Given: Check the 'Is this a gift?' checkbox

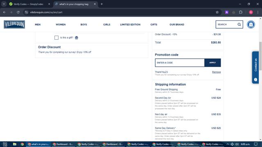Looking at the screenshot, I should [x=56, y=38].
